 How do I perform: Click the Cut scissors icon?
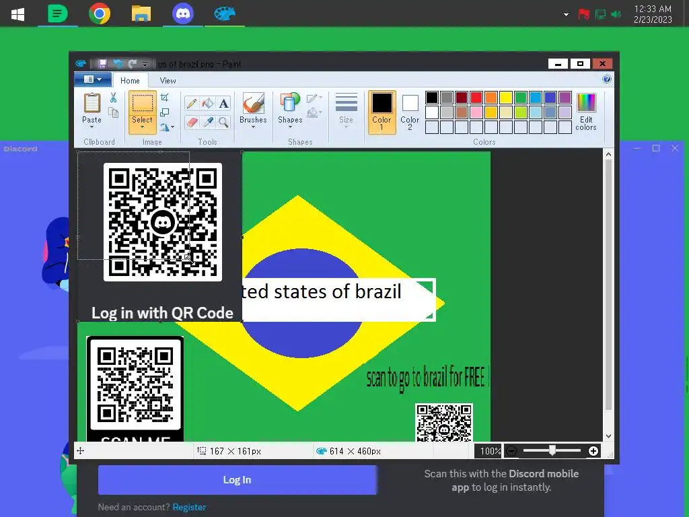[113, 98]
